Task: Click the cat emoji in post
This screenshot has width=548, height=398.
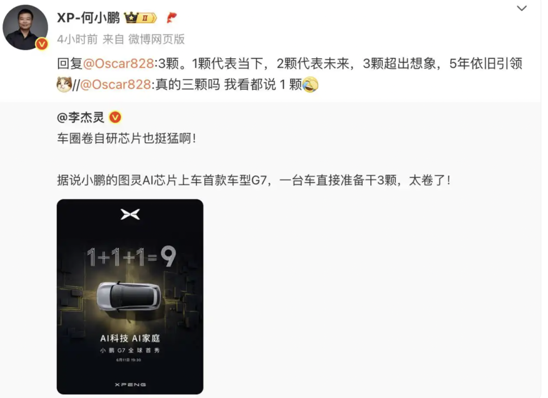Action: (64, 85)
